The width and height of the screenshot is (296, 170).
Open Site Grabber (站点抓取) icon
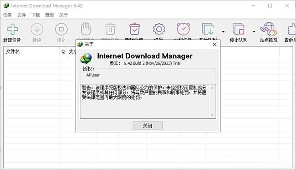(268, 29)
